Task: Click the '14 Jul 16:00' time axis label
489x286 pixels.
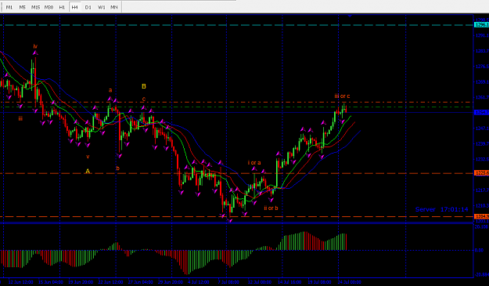Action: point(289,282)
